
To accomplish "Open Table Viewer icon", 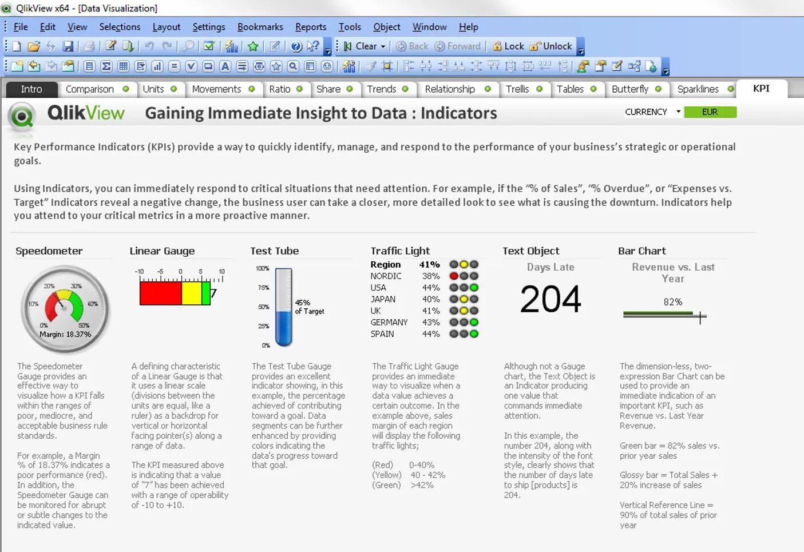I will click(634, 66).
